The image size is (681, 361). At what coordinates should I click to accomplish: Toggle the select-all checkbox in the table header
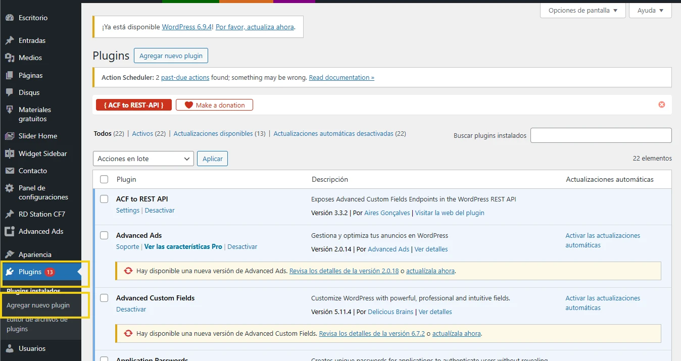[104, 179]
